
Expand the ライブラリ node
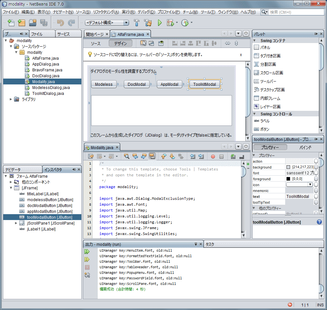(x=11, y=99)
